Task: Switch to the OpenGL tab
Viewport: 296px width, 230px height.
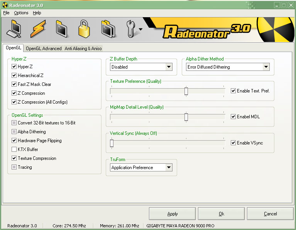Action: click(14, 48)
